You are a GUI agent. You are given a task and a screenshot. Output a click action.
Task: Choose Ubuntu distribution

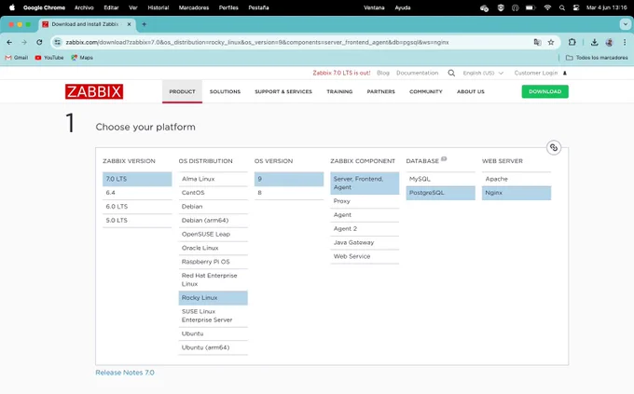click(x=214, y=333)
